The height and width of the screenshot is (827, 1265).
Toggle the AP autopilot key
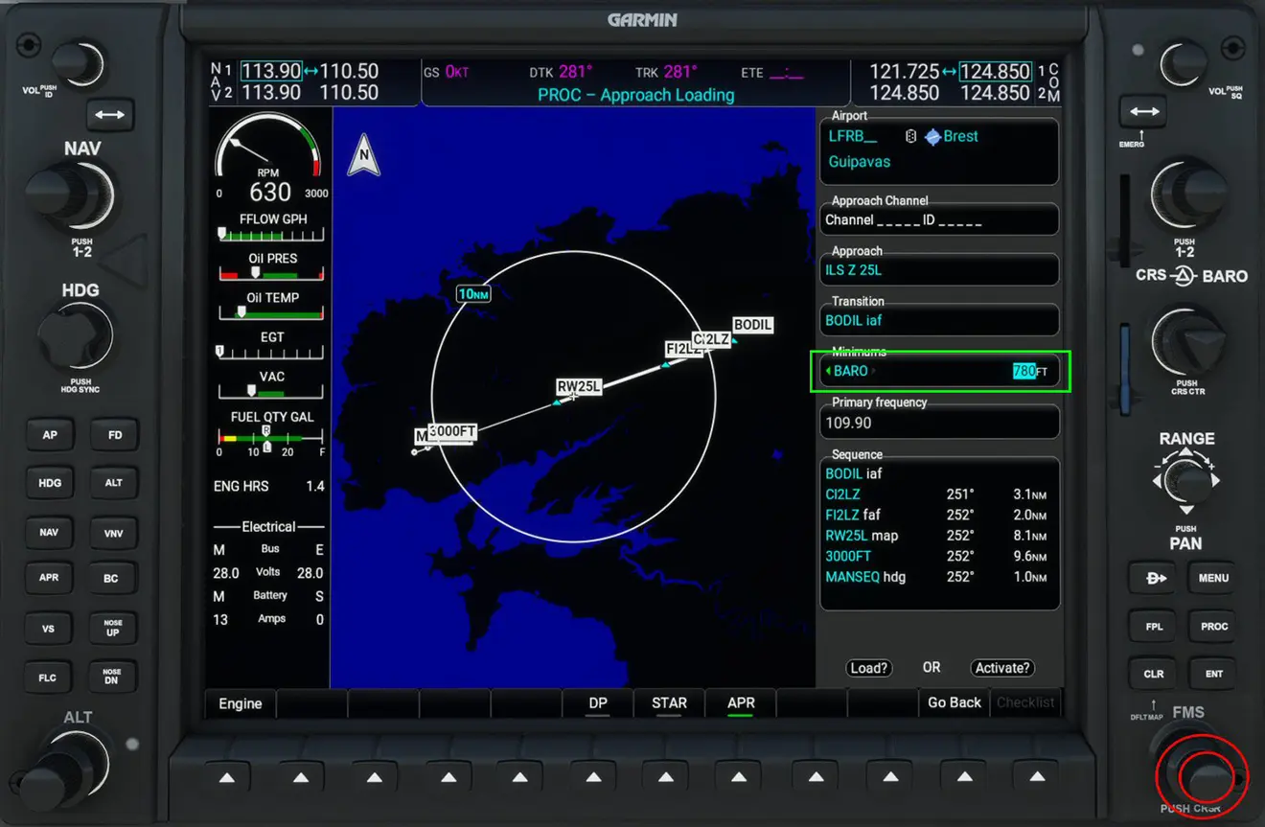pos(50,435)
